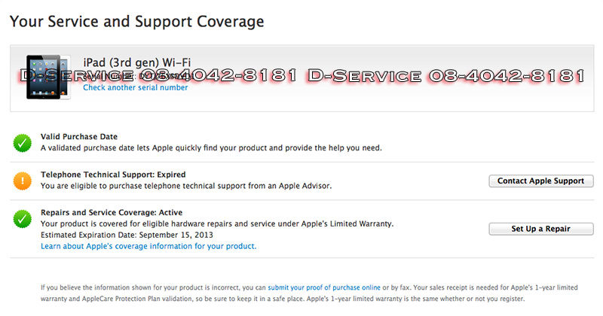Click the iPad (3rd gen) Wi-Fi title

pos(137,62)
